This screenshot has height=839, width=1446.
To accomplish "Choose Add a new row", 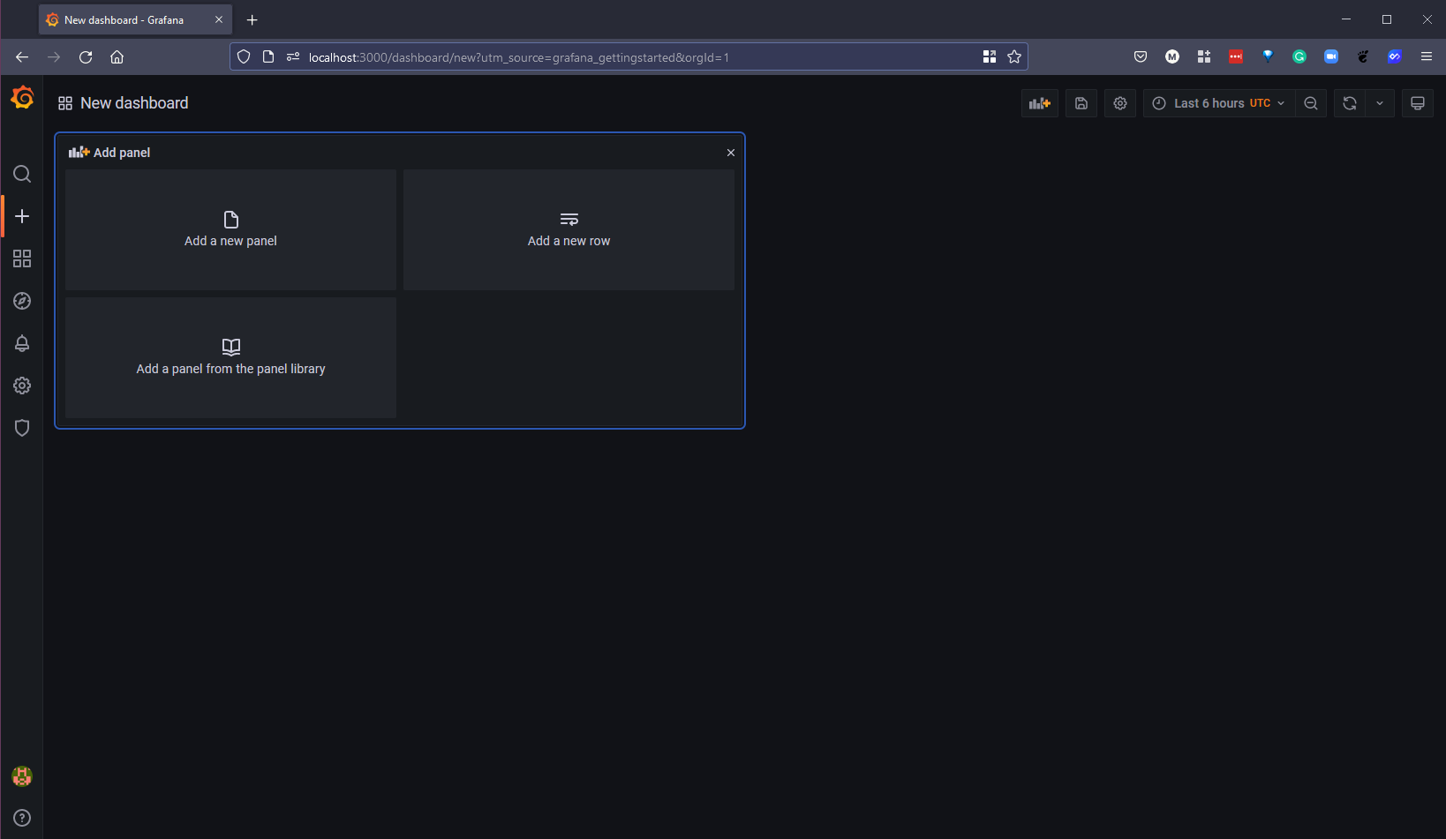I will click(569, 229).
